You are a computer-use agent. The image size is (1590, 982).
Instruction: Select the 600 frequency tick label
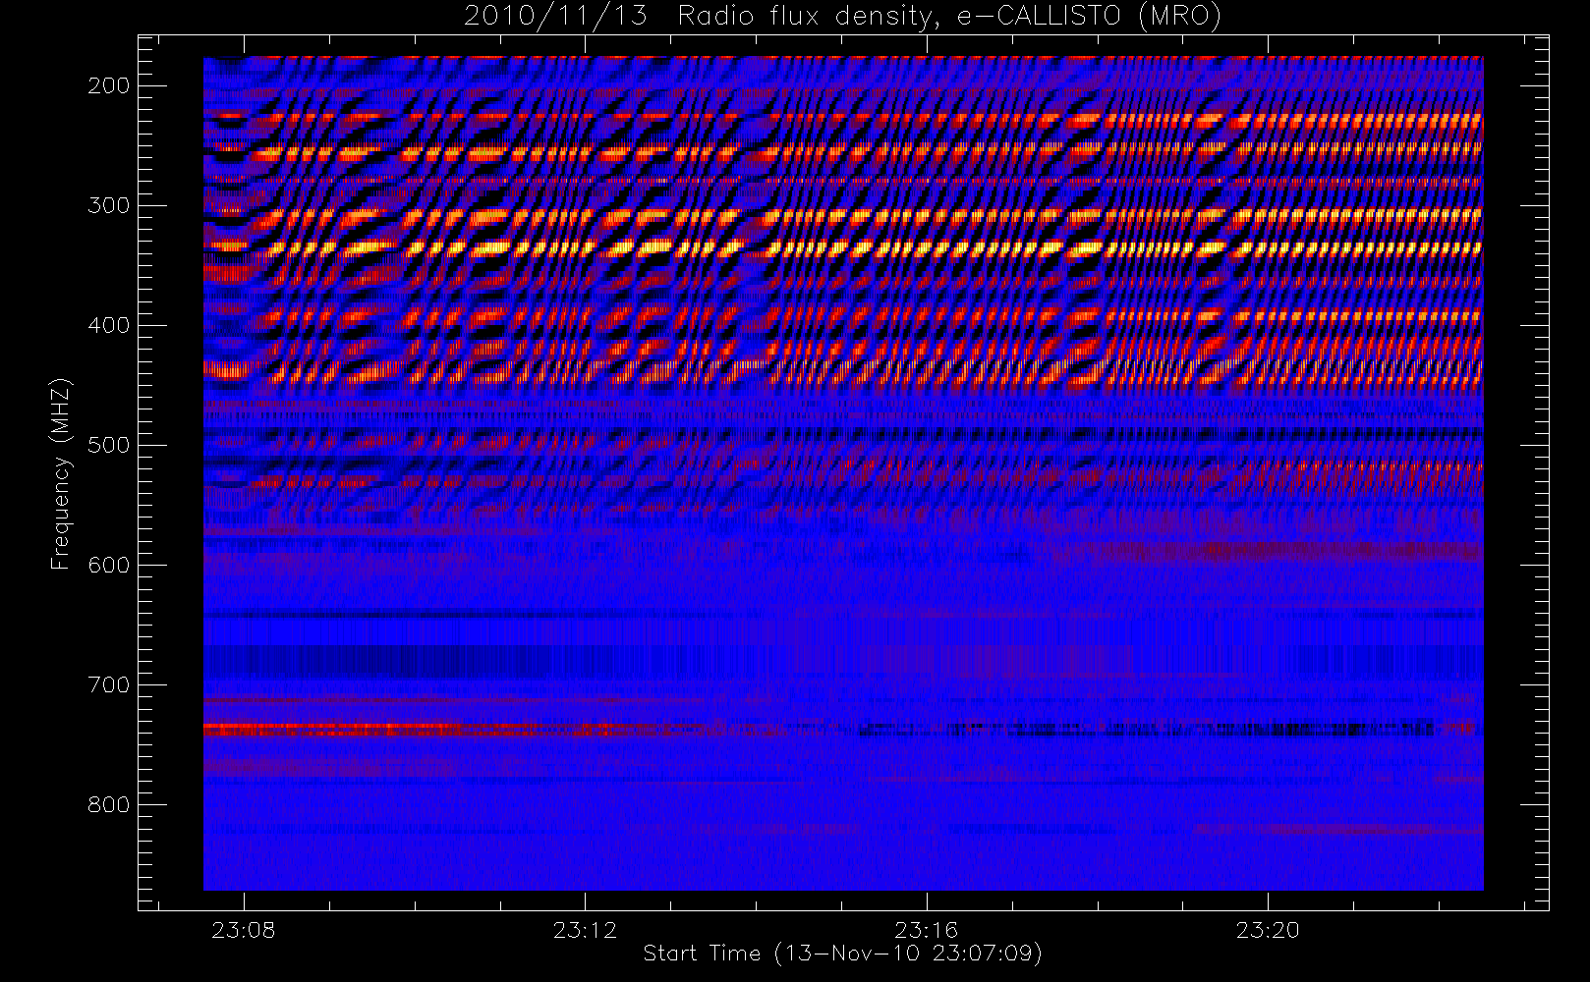tap(108, 565)
